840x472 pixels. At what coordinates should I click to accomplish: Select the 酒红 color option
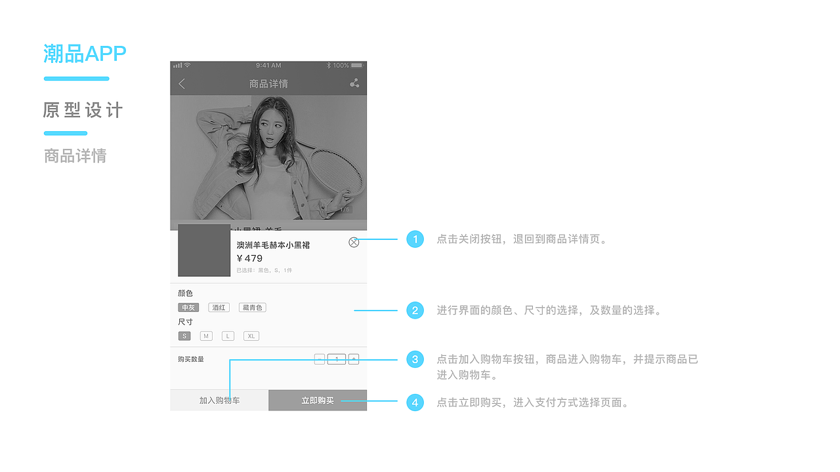point(219,307)
